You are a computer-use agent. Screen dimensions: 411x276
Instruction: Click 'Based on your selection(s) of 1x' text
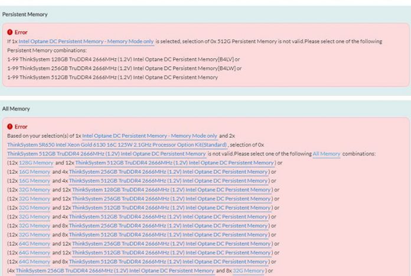click(44, 136)
